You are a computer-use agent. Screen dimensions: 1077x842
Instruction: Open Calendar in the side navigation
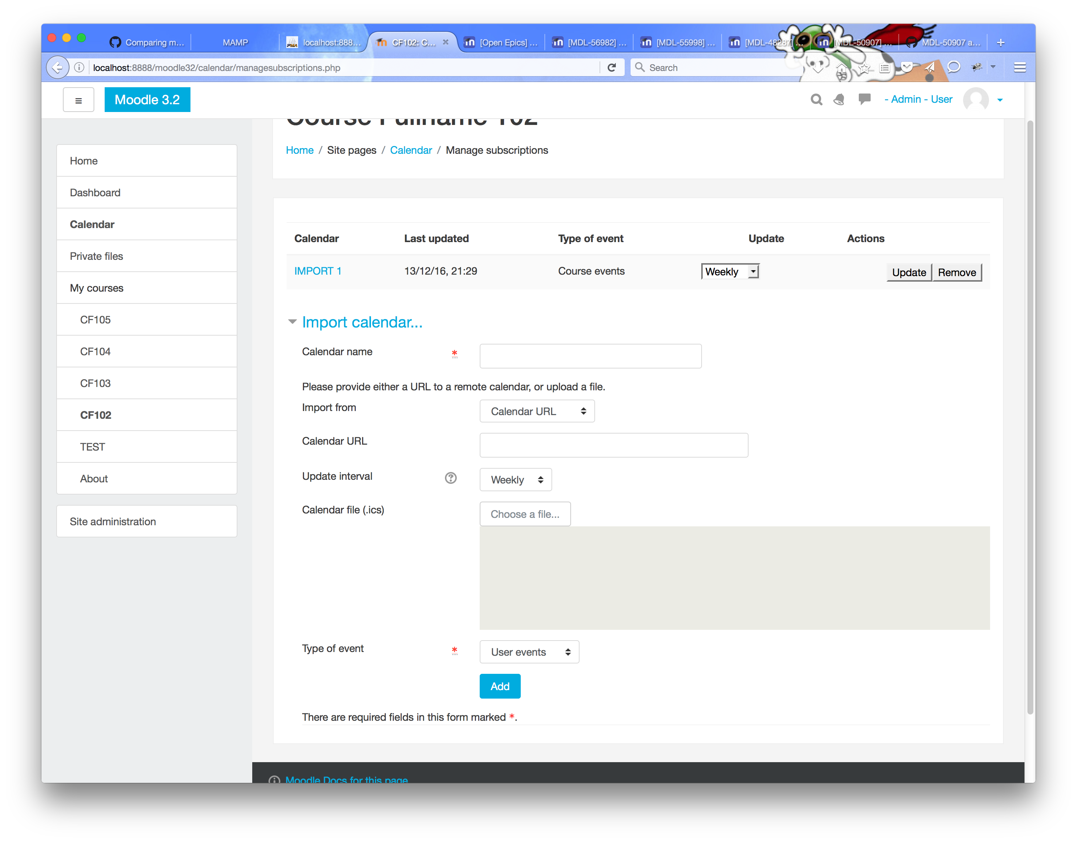146,224
